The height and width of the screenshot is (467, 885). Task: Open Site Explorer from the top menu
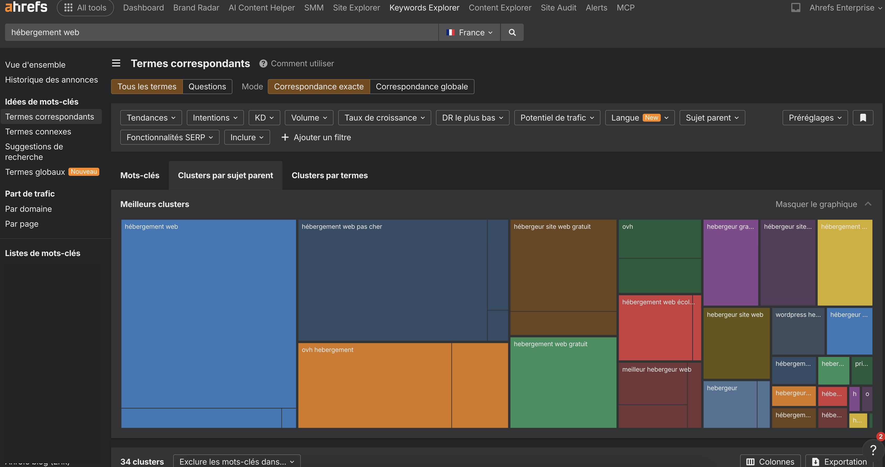click(x=356, y=7)
